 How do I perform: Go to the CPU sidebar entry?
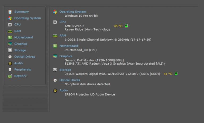tap(18, 25)
